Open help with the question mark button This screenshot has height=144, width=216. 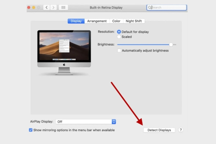[181, 130]
